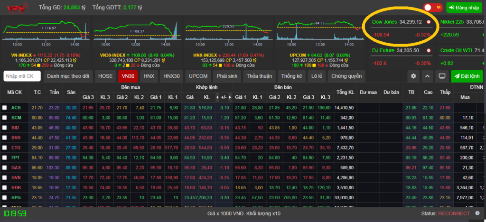Click the Trần column header
Viewport: 486px width, 222px height.
54,92
